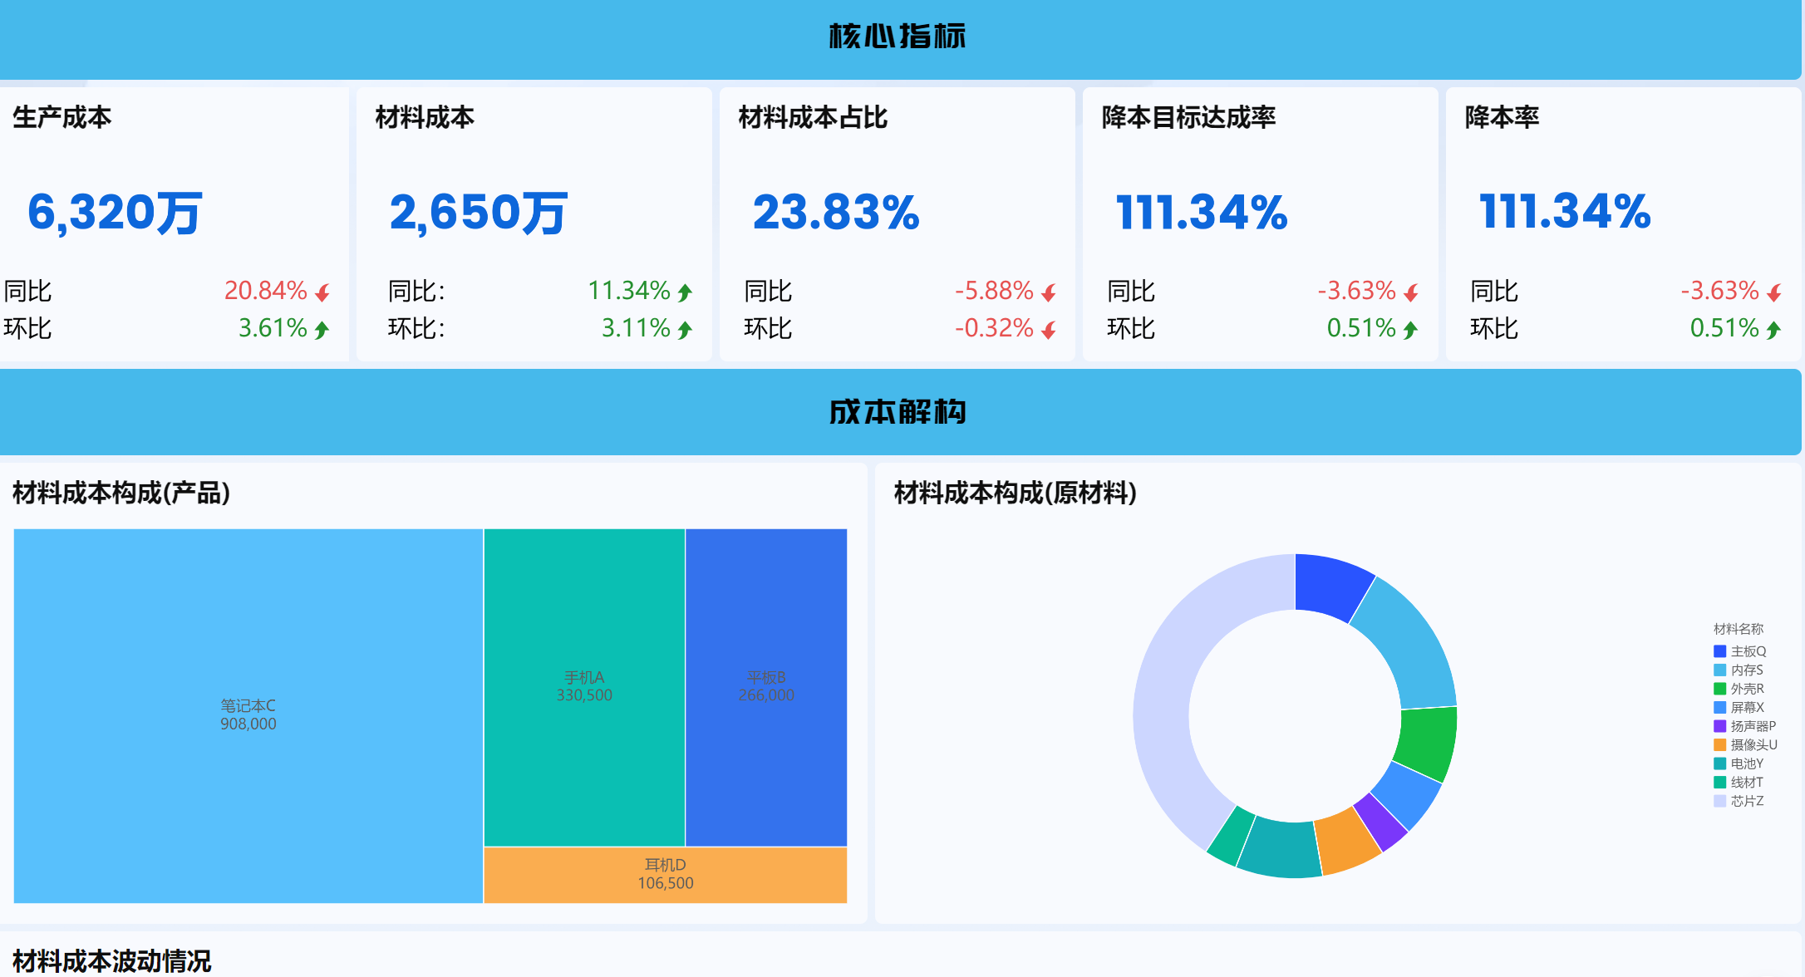Click green 环比 up arrow in 生产成本 card
Image resolution: width=1805 pixels, height=977 pixels.
click(322, 330)
